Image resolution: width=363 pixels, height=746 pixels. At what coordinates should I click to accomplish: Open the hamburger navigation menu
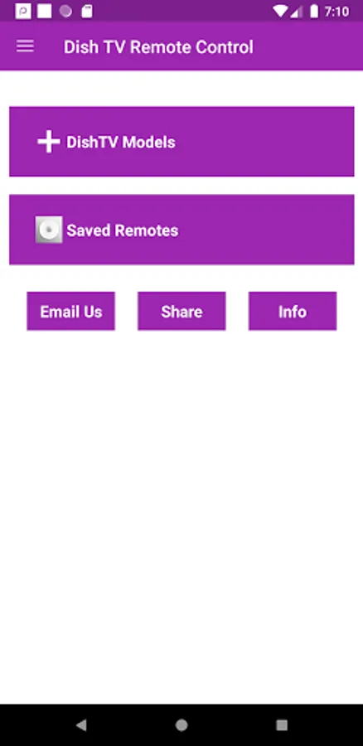(25, 46)
